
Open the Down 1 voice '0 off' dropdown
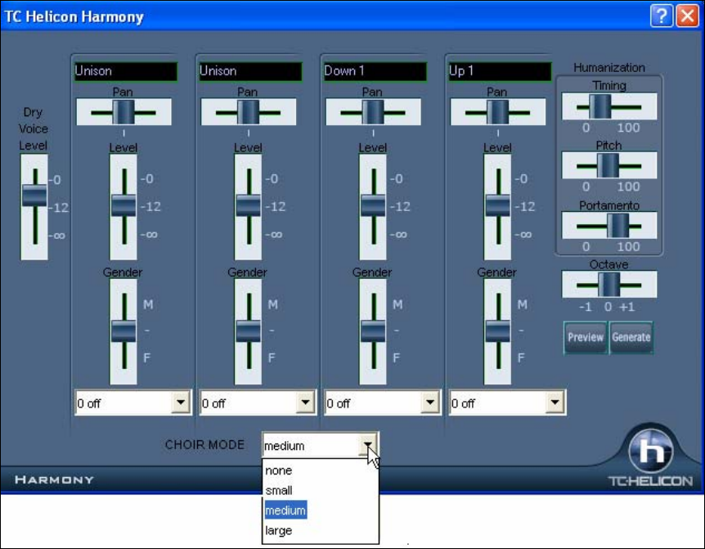point(430,403)
